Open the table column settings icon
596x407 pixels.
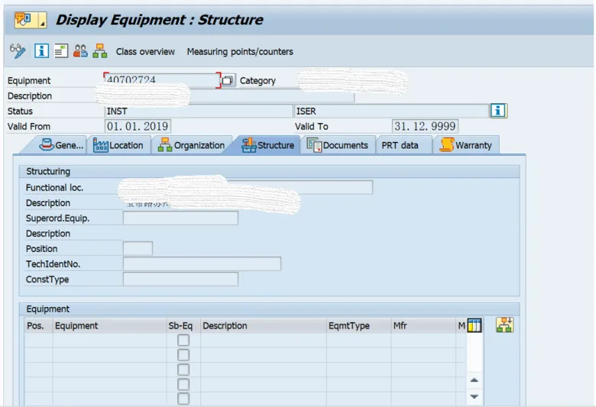pos(475,325)
